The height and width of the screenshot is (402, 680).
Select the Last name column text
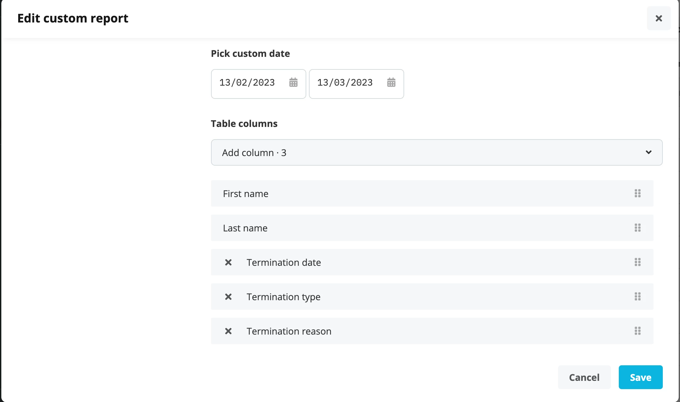[245, 228]
